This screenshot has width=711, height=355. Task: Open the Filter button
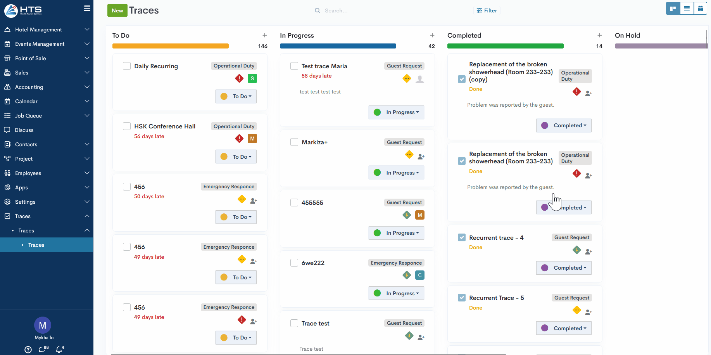(487, 10)
